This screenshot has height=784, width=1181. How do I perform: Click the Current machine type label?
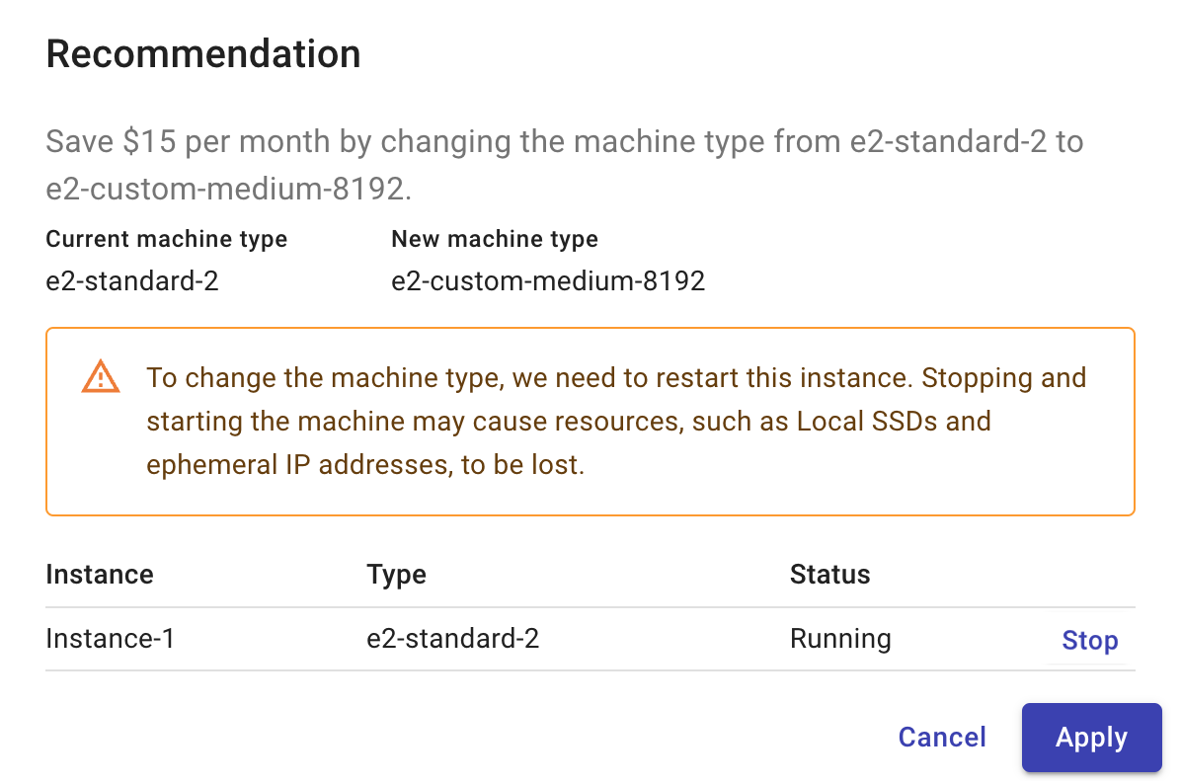pos(167,239)
